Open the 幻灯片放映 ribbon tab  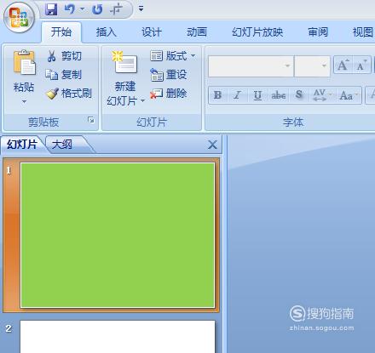coord(257,32)
